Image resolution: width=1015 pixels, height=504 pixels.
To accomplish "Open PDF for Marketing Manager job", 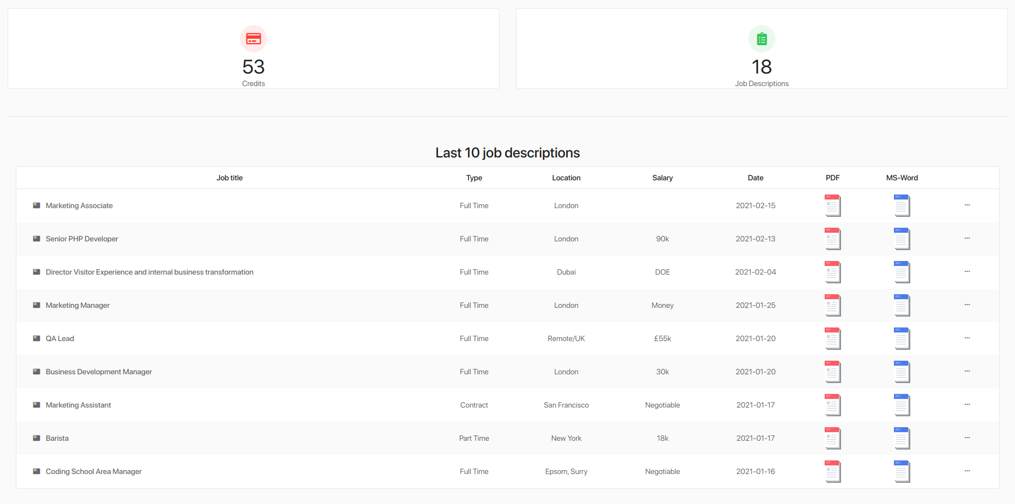I will pyautogui.click(x=832, y=305).
